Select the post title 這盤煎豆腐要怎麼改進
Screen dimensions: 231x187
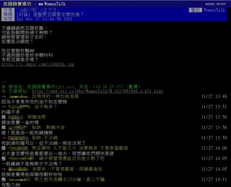pyautogui.click(x=58, y=14)
